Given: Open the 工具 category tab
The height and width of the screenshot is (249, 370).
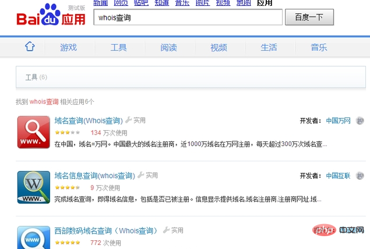Looking at the screenshot, I should 119,47.
